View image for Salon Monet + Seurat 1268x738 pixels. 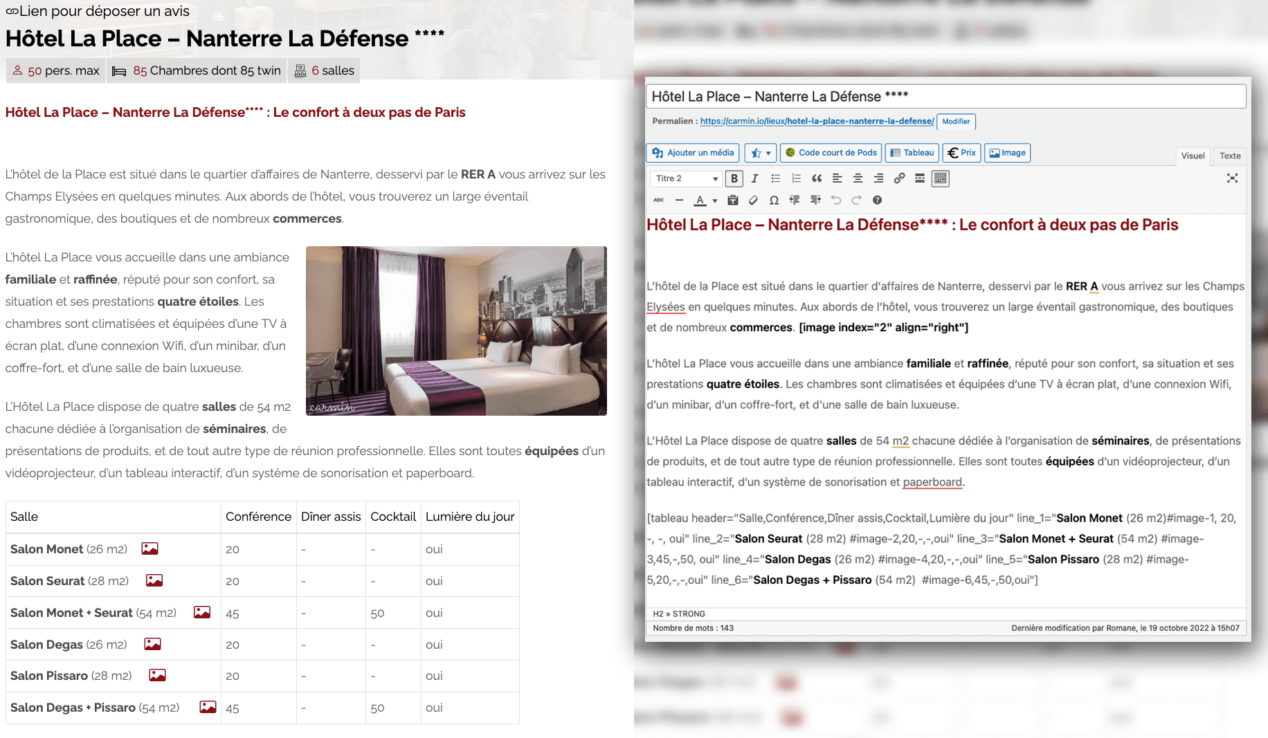[x=202, y=612]
